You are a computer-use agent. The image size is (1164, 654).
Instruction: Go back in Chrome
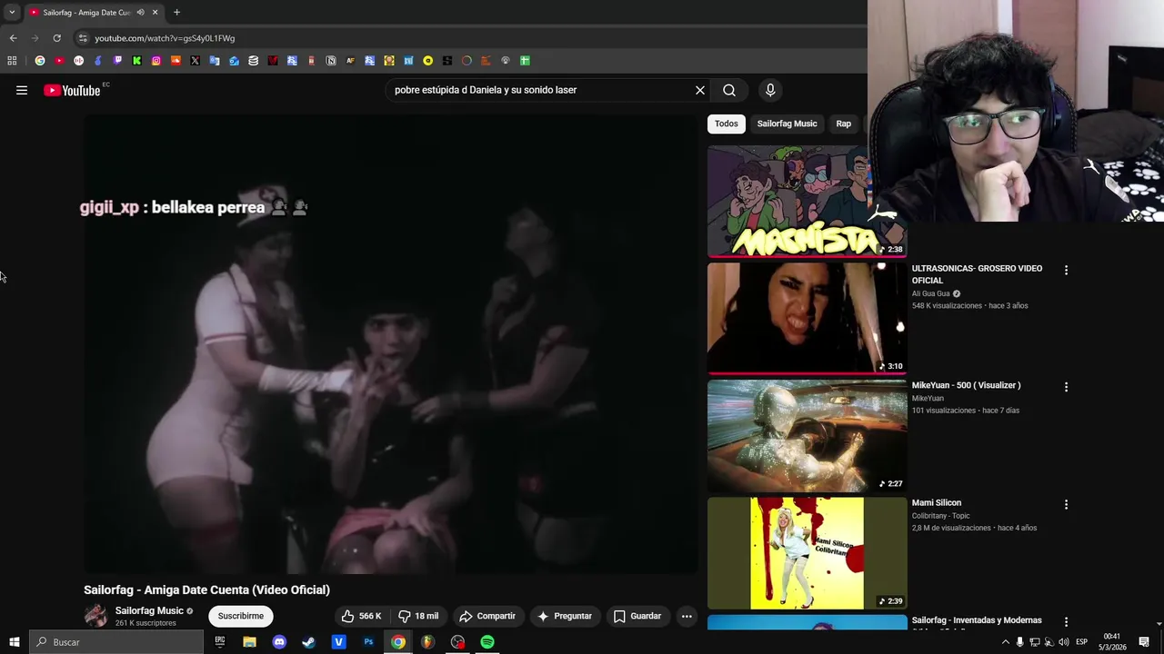click(x=13, y=38)
